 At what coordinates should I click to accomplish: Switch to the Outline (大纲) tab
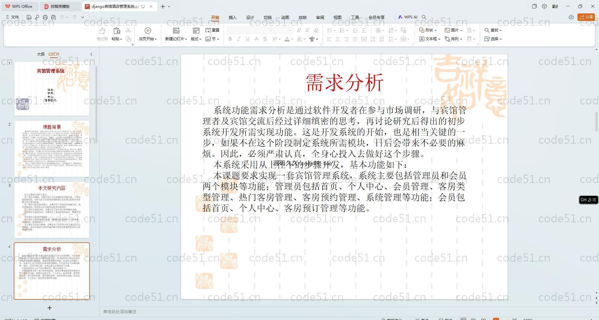(41, 54)
